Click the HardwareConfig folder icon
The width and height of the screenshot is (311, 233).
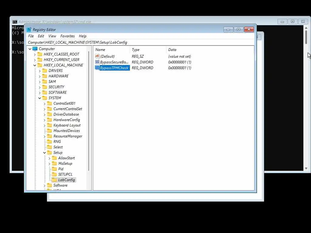coord(50,120)
